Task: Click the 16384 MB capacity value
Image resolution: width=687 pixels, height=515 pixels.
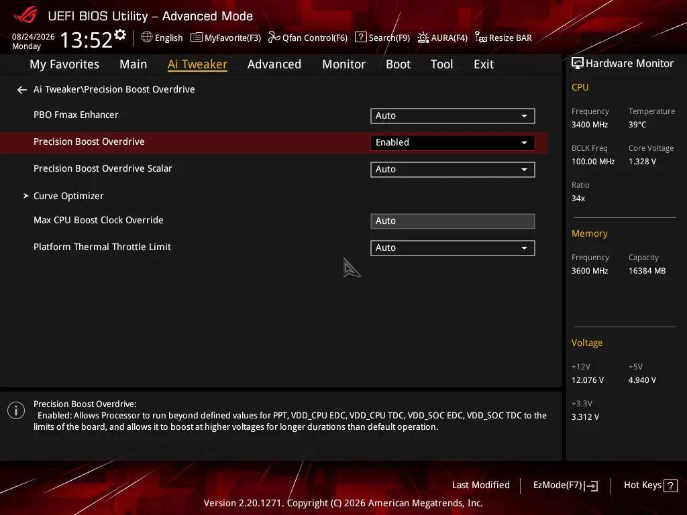Action: point(647,271)
